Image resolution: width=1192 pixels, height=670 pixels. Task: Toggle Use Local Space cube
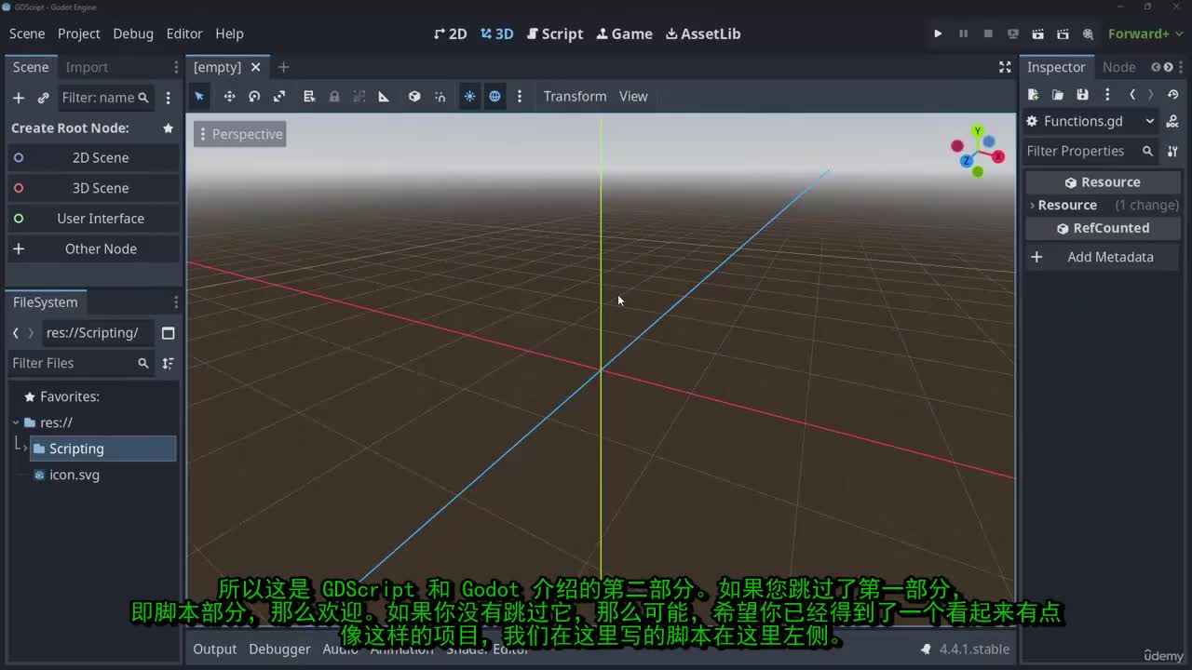414,96
